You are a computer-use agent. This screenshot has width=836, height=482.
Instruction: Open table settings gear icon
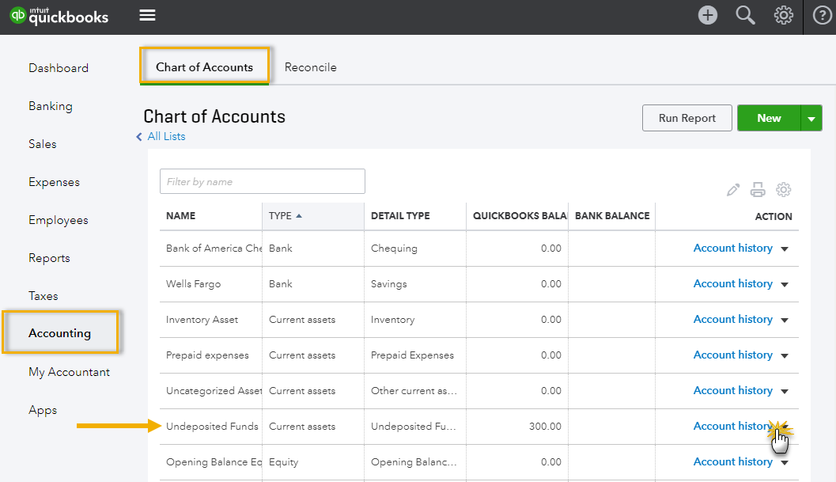pos(783,190)
